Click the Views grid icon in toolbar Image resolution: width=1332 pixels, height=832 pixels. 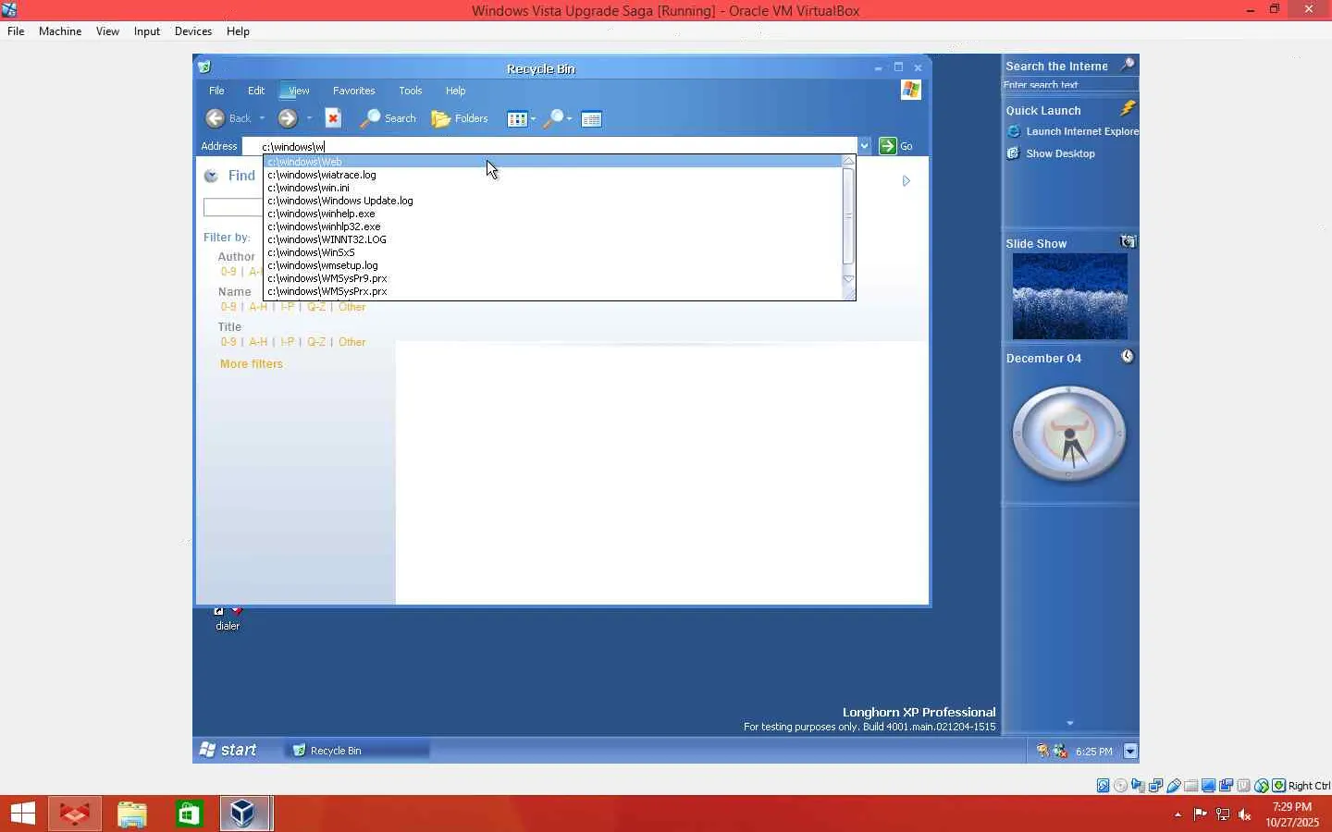(x=516, y=118)
